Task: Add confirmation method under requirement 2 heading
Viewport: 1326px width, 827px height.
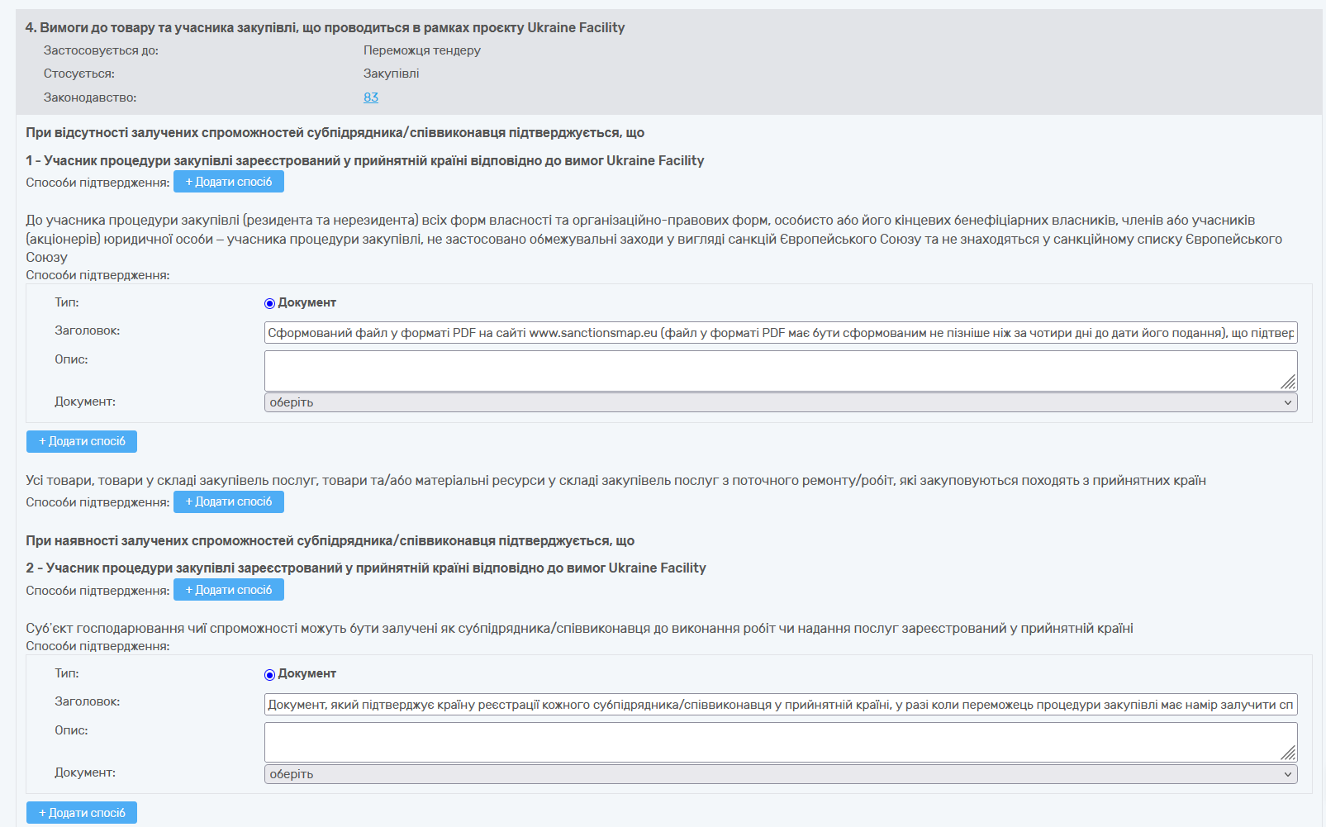Action: 229,590
